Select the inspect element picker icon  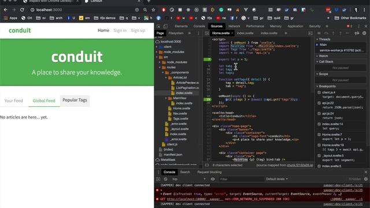click(158, 26)
